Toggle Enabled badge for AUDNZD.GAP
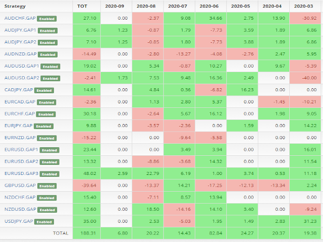Viewport: 323px width, 242px height. (x=48, y=54)
